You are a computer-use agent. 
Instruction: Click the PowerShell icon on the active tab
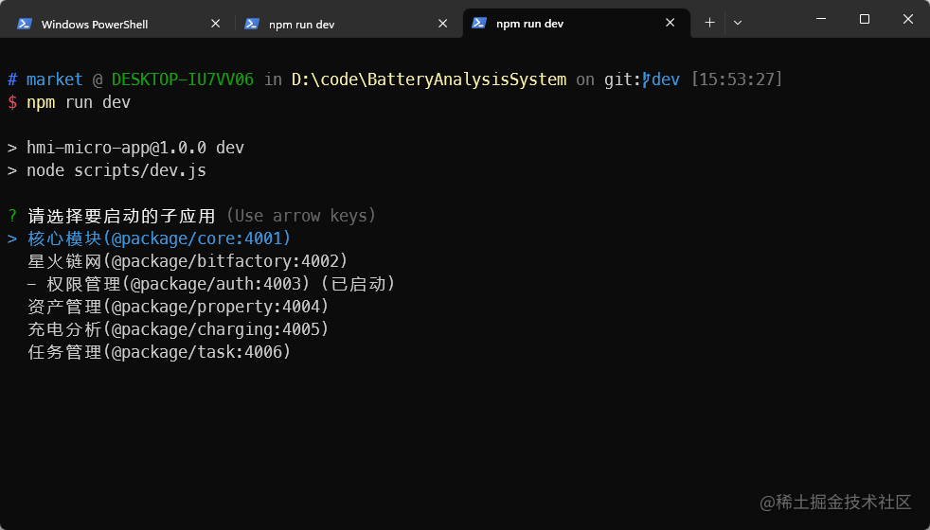click(x=479, y=23)
